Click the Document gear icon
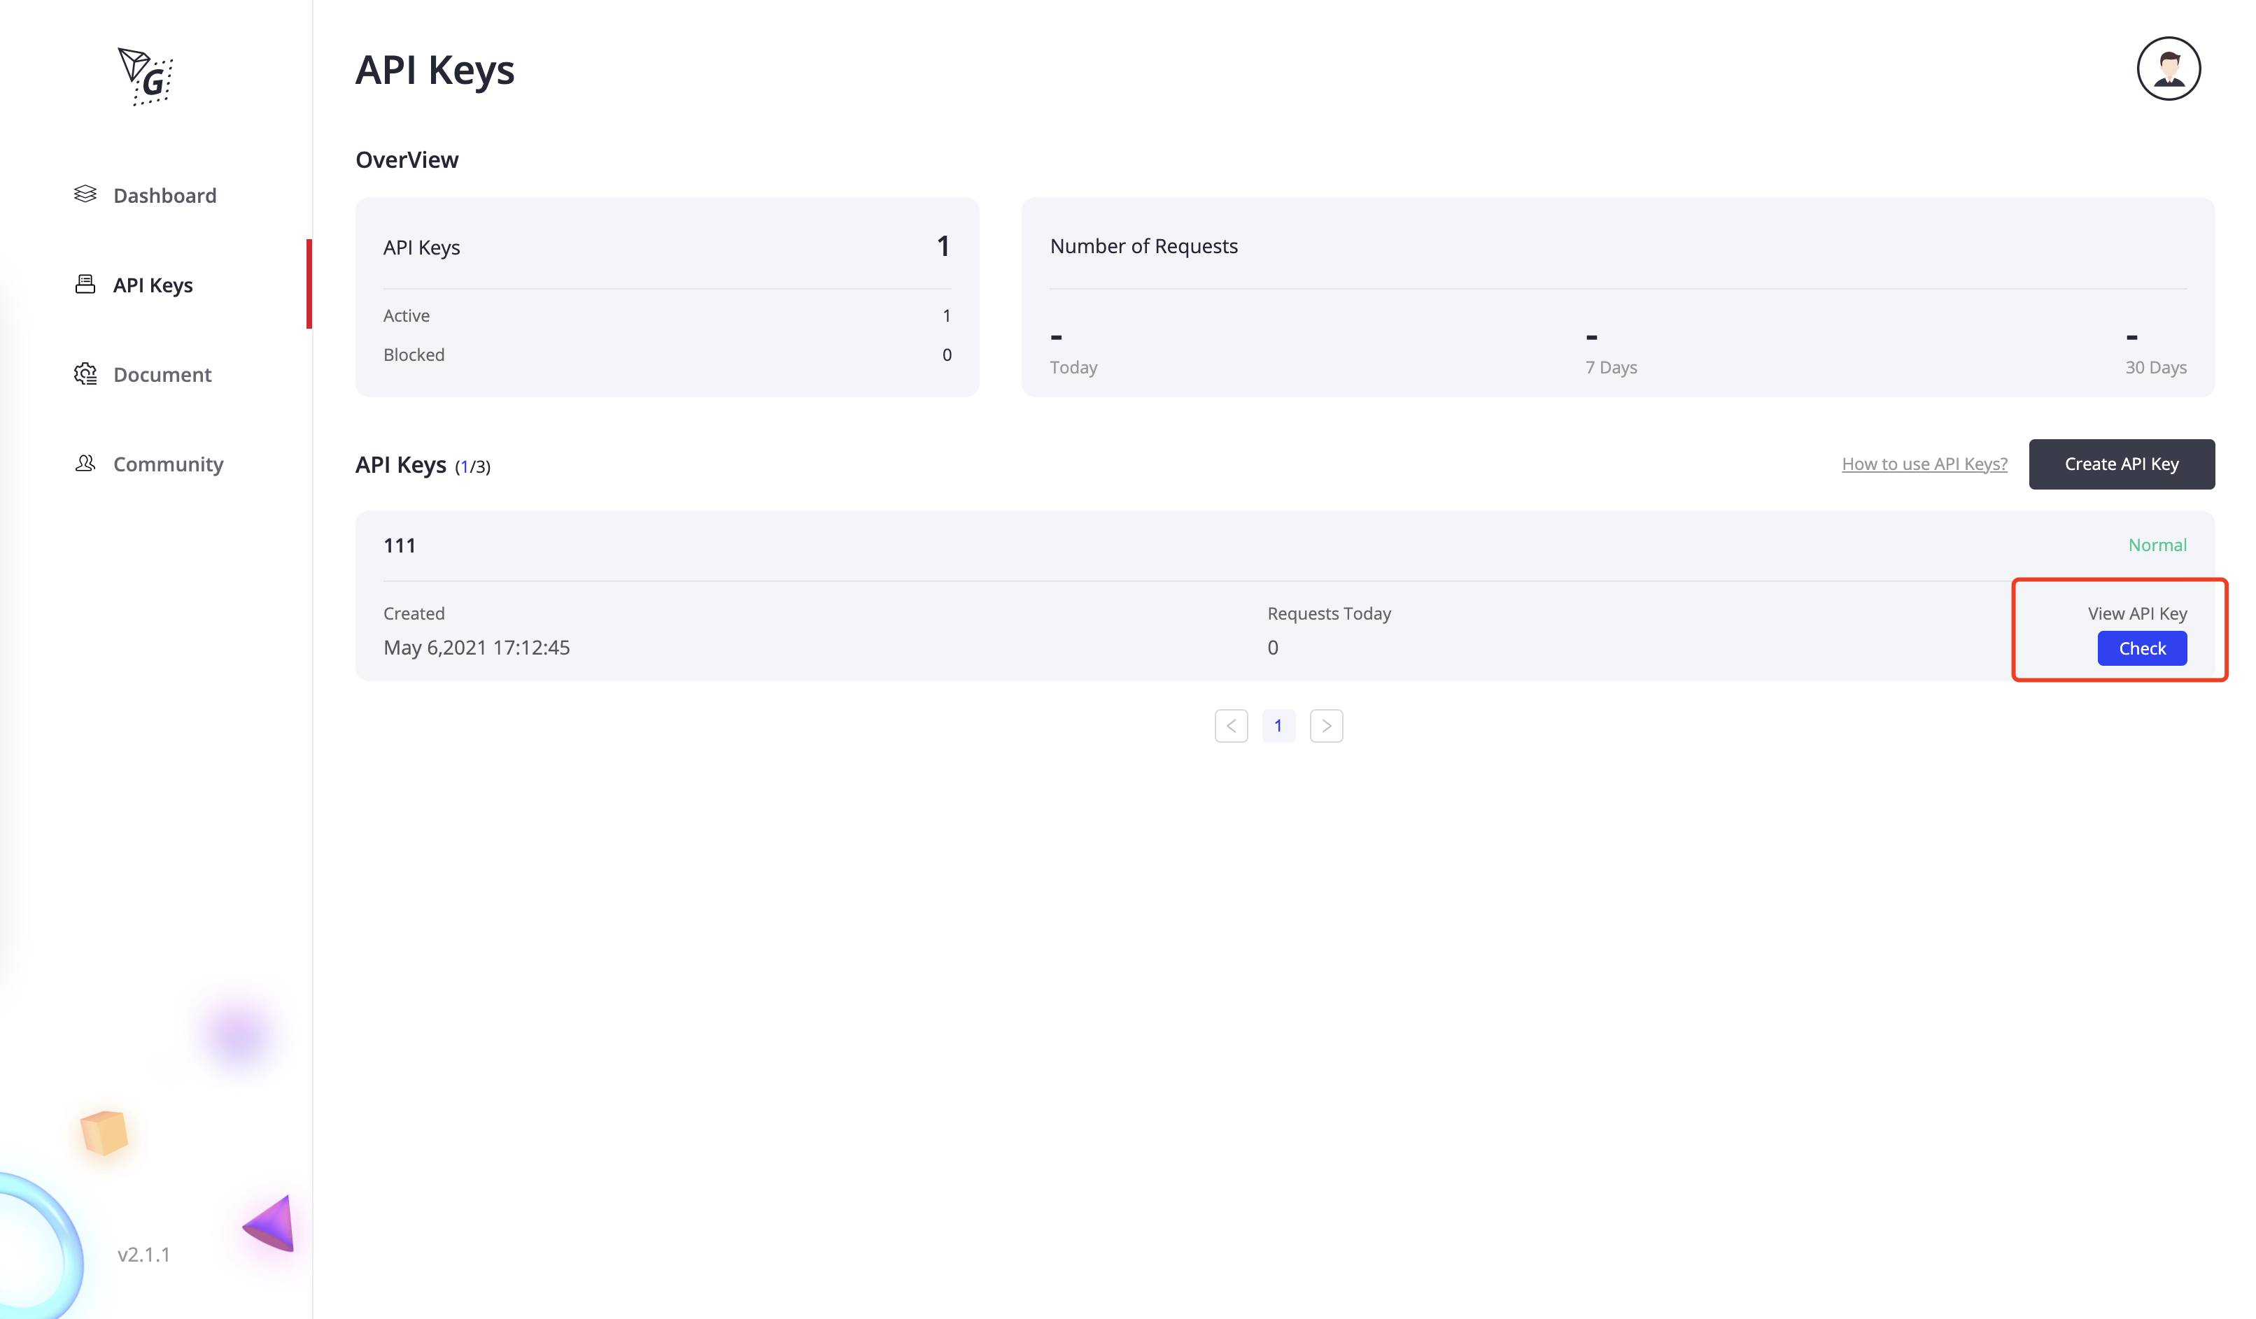Viewport: 2256px width, 1319px height. click(85, 374)
